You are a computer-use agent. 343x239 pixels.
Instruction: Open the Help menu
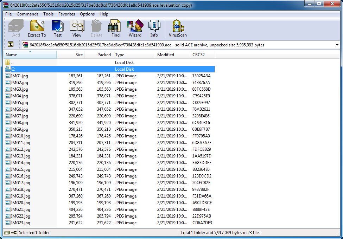[104, 14]
